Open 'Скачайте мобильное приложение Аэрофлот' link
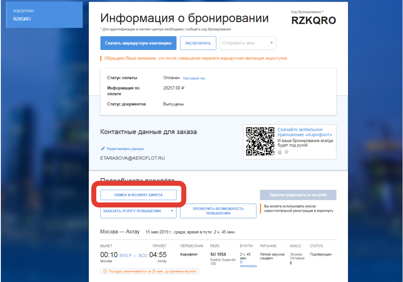The height and width of the screenshot is (282, 403). tap(300, 132)
